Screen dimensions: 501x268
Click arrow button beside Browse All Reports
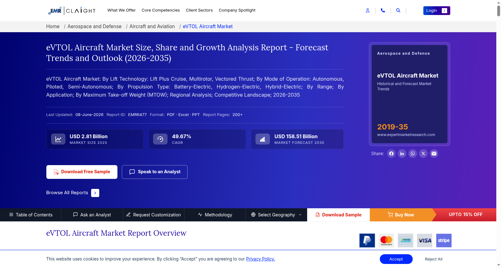tap(95, 193)
